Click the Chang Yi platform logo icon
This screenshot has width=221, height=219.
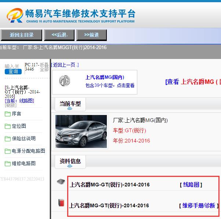pos(15,15)
